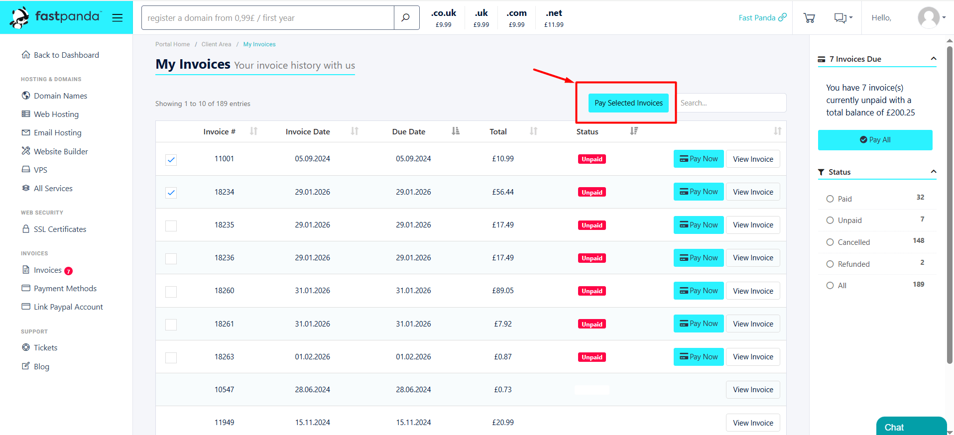The width and height of the screenshot is (954, 435).
Task: Open the user avatar dropdown
Action: click(931, 18)
